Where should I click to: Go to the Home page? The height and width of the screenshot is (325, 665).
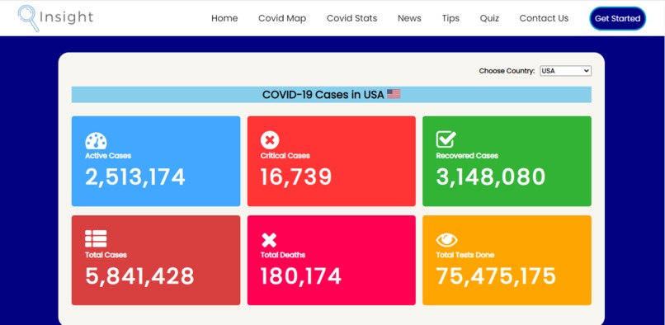coord(224,18)
